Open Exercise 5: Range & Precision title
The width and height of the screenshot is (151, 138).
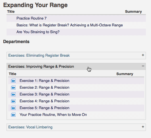[44, 108]
